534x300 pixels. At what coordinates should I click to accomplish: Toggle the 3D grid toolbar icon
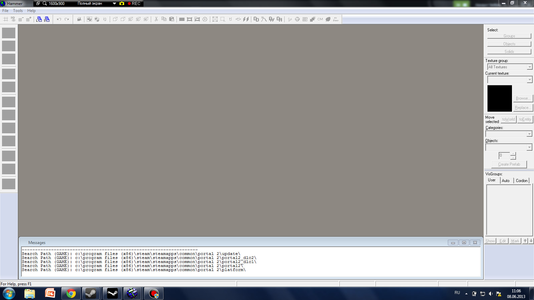pos(13,19)
